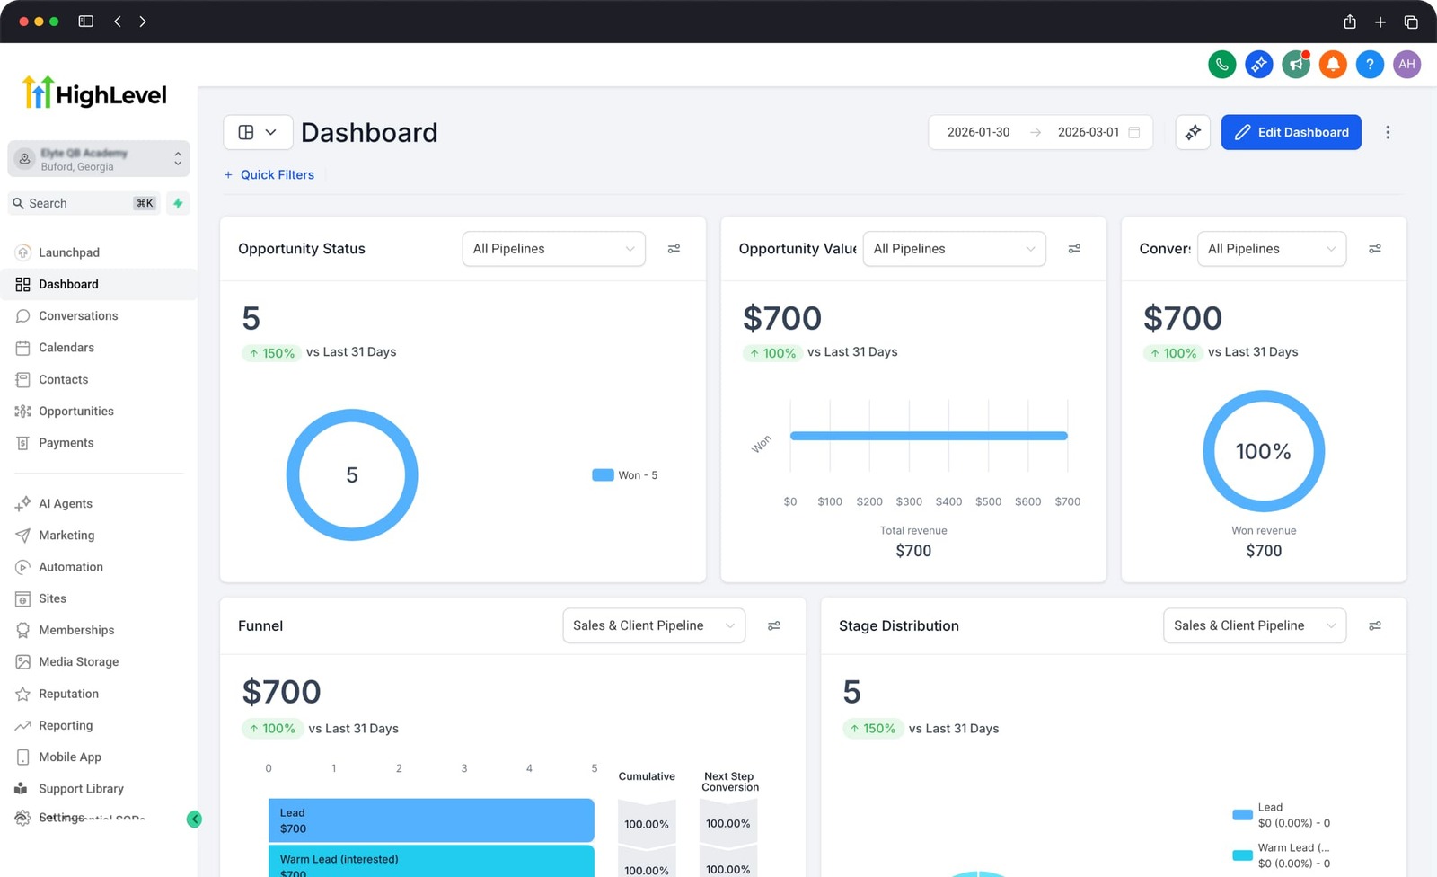Click start date 2026-01-30 field
Viewport: 1437px width, 877px height.
978,132
